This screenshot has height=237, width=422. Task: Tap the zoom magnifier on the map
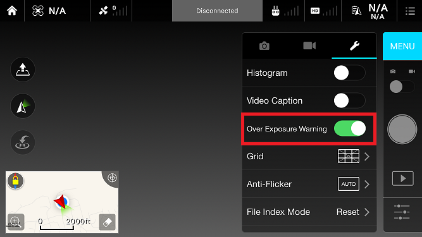click(x=16, y=222)
